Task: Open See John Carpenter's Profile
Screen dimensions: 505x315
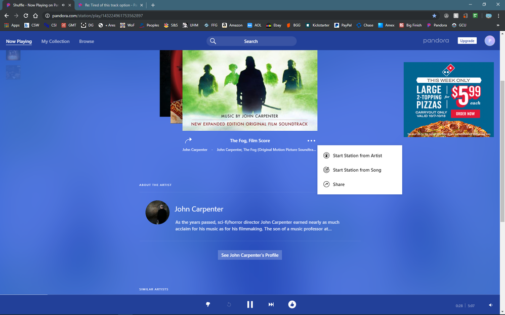Action: point(249,255)
